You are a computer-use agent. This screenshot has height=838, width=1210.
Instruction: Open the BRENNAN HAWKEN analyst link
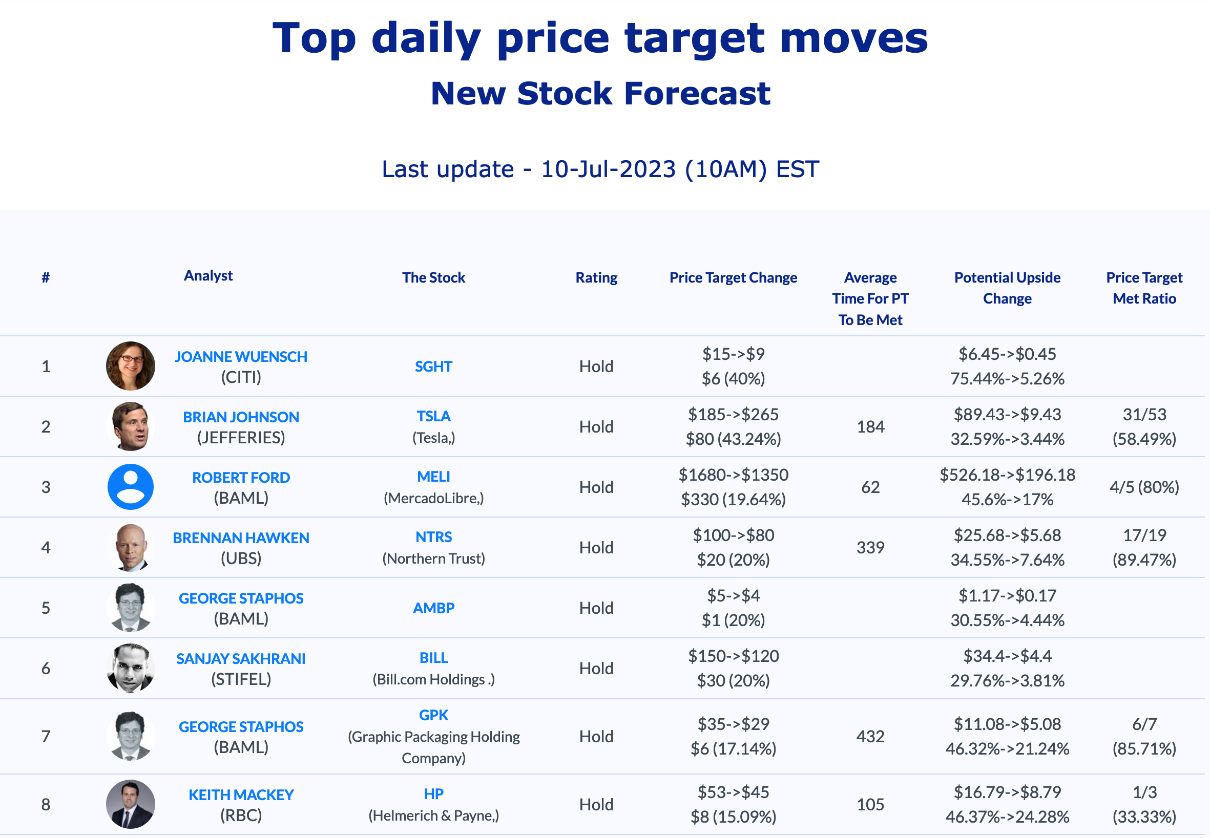coord(241,538)
